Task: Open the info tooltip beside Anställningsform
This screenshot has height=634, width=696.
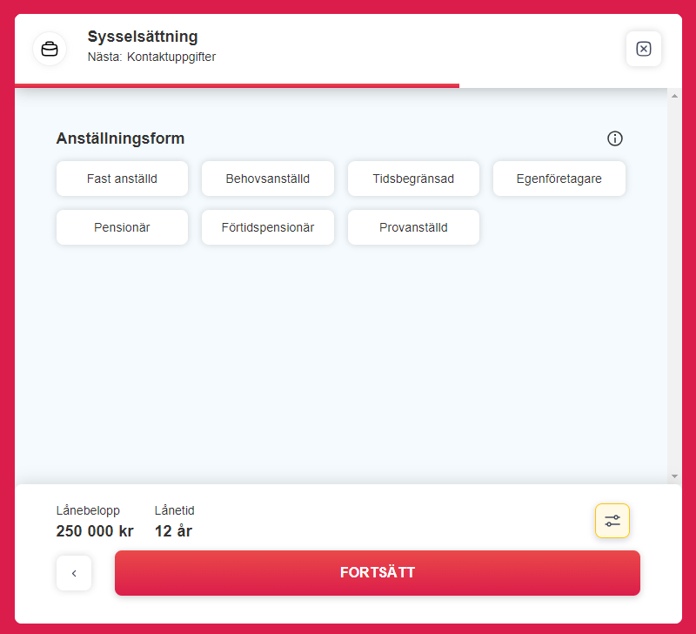Action: pos(615,138)
